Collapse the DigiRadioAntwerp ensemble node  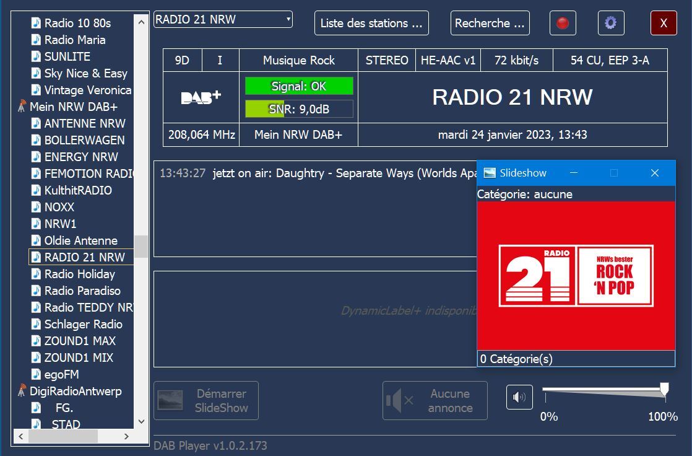76,392
